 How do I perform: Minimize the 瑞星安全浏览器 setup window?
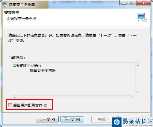(124, 3)
